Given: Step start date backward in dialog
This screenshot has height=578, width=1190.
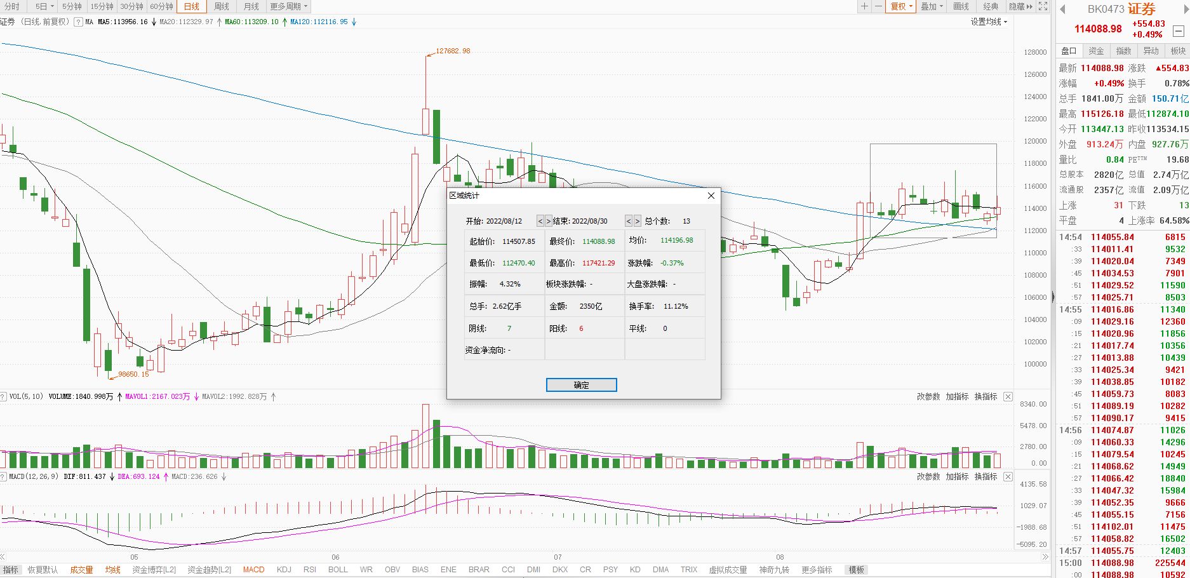Looking at the screenshot, I should click(x=540, y=221).
